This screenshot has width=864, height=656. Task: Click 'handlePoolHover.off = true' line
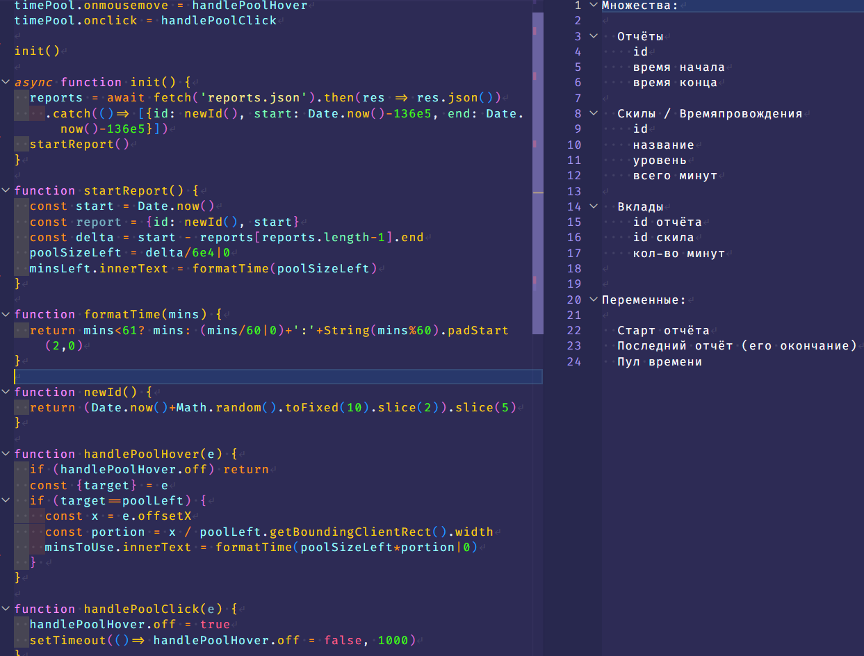point(130,625)
